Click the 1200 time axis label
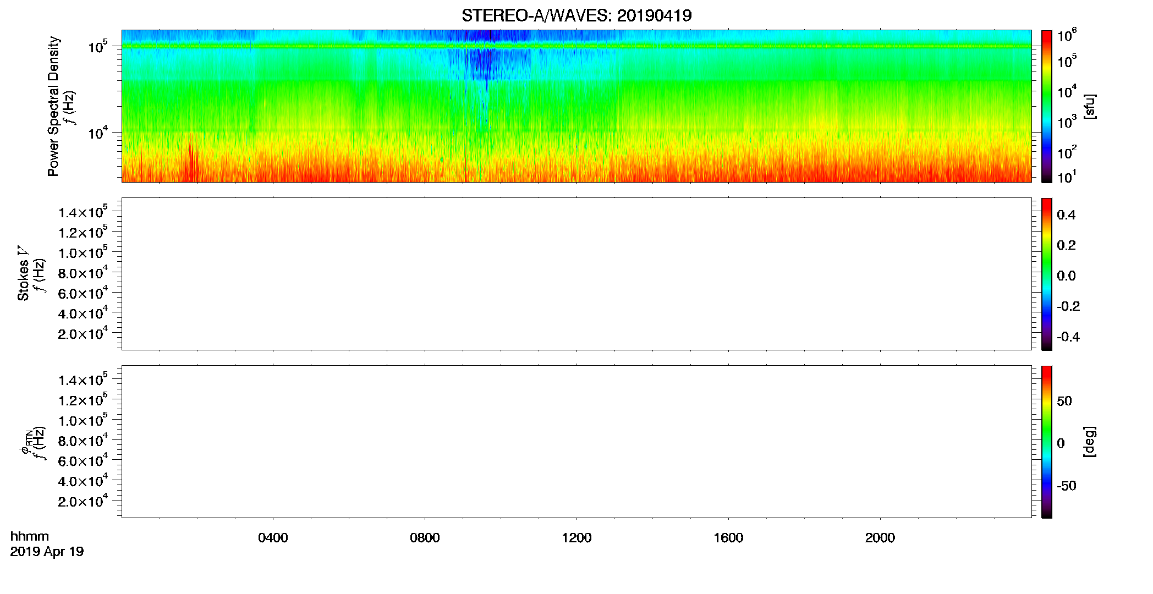The width and height of the screenshot is (1153, 594). coord(576,538)
